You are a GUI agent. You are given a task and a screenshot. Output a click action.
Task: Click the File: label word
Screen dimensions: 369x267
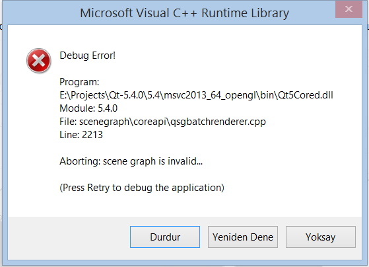click(x=68, y=122)
